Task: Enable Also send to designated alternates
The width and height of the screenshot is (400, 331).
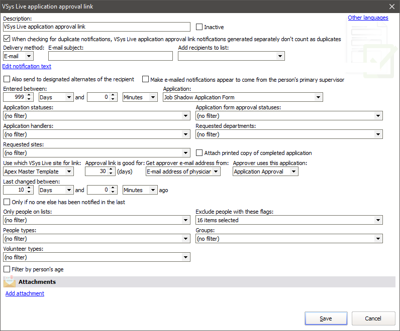Action: pyautogui.click(x=7, y=79)
